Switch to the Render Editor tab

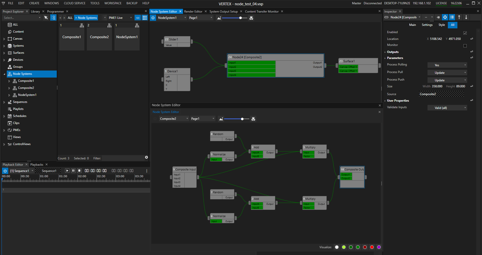(x=193, y=11)
